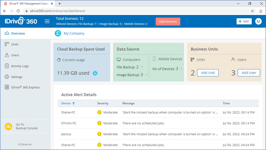Image resolution: width=266 pixels, height=150 pixels.
Task: Click the Units grid icon in sidebar
Action: pyautogui.click(x=7, y=44)
